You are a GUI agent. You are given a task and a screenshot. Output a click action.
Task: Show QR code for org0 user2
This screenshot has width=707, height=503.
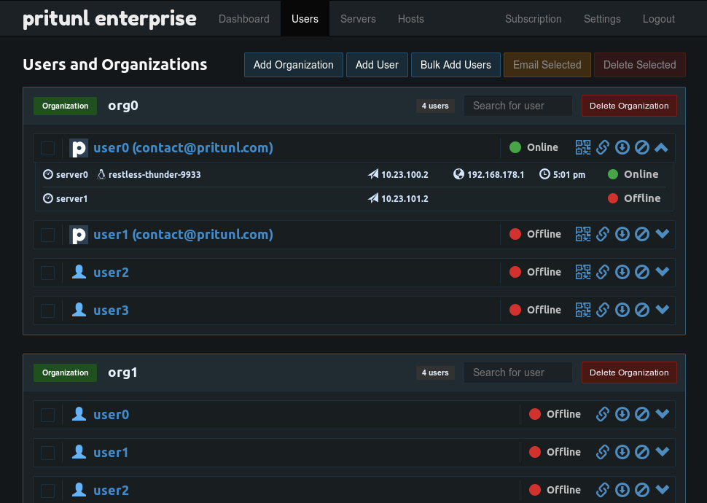tap(583, 272)
